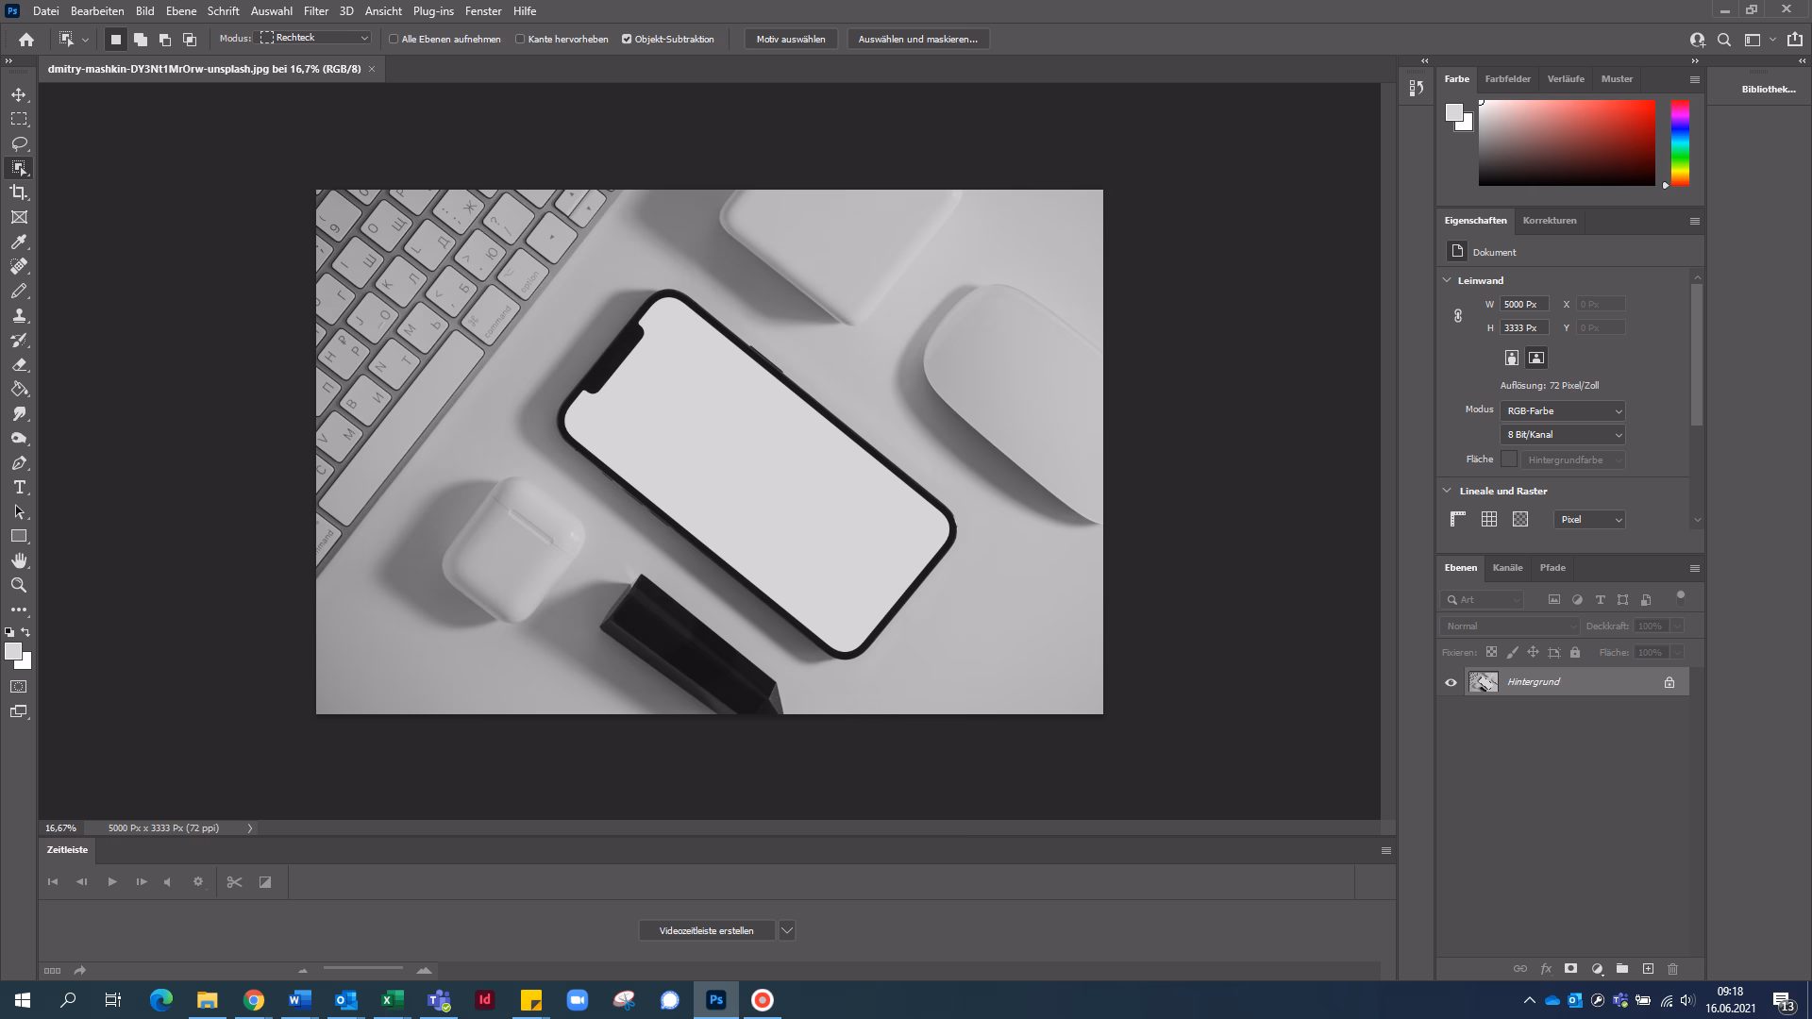Collapse the Leinwand section

coord(1448,280)
